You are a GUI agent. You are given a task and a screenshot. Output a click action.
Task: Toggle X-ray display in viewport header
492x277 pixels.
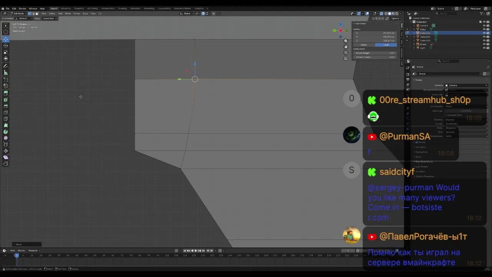pyautogui.click(x=382, y=13)
